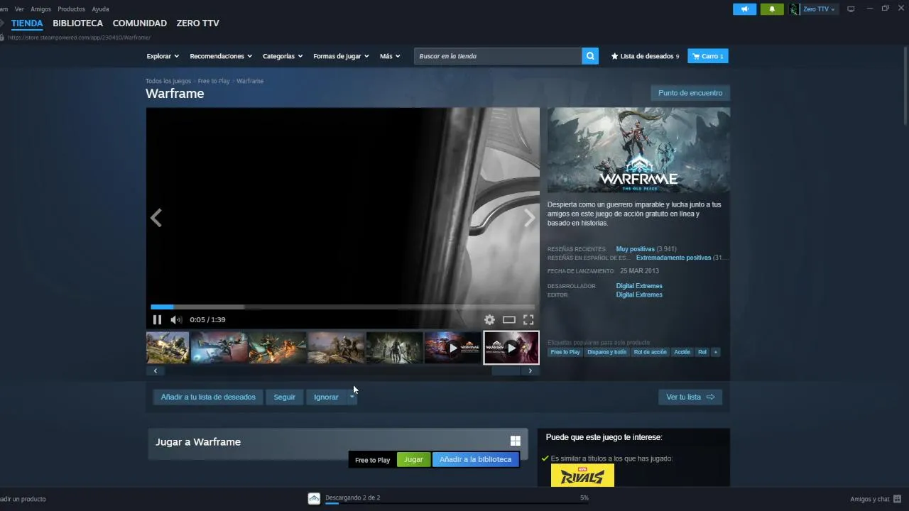The image size is (909, 511).
Task: Open Friends and chat icon
Action: 898,499
